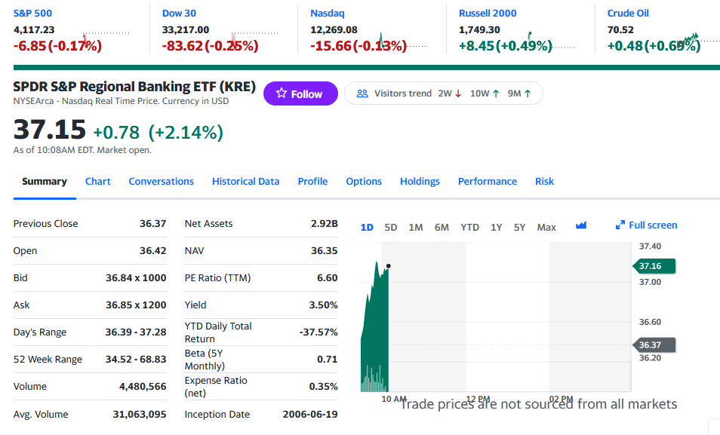Open the S&P 500 index link
This screenshot has height=435, width=720.
click(32, 14)
